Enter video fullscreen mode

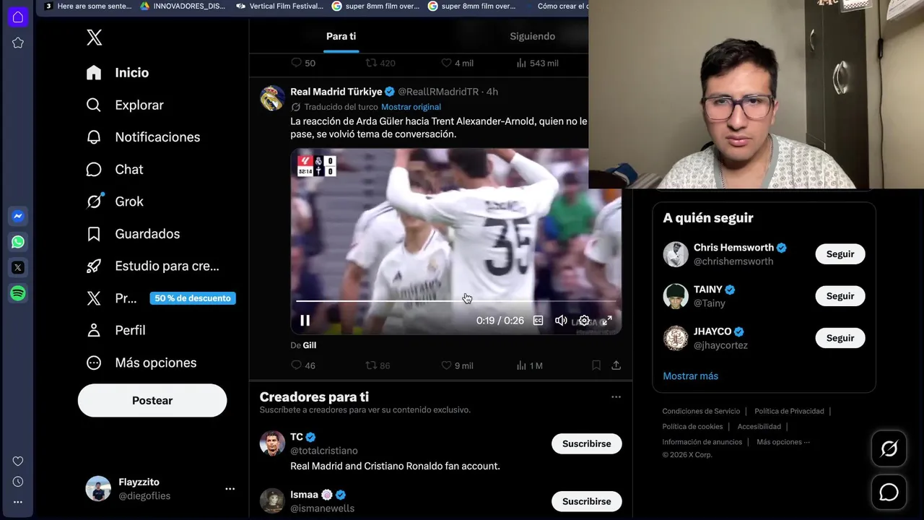tap(607, 321)
